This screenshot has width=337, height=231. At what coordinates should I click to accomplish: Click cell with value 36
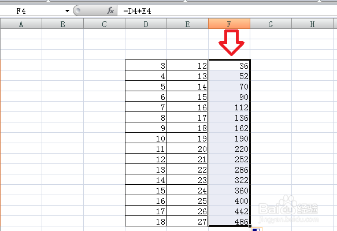click(x=229, y=65)
